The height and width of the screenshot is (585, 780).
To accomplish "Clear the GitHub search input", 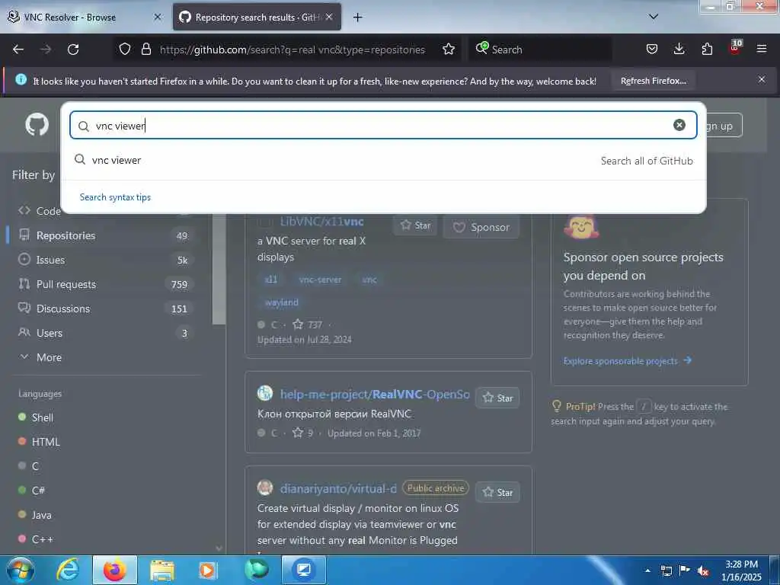I will pos(679,125).
